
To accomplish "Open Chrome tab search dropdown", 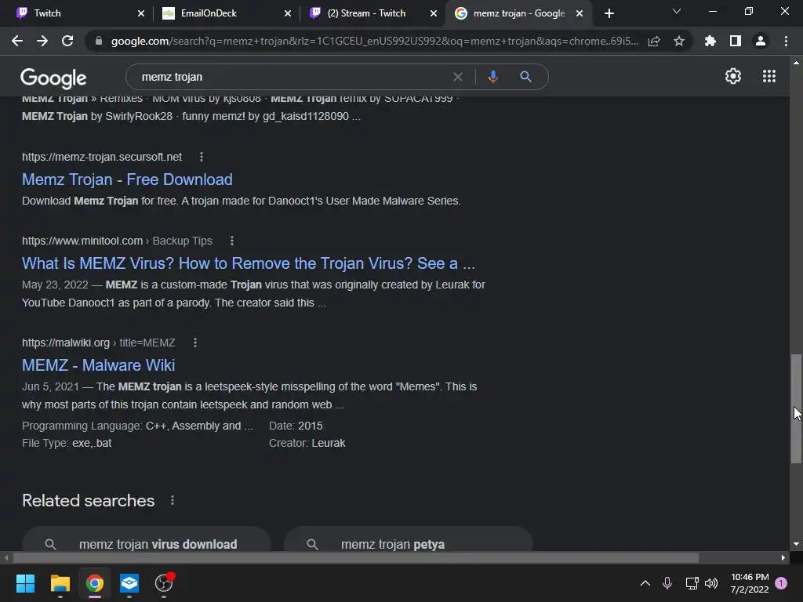I will (677, 12).
